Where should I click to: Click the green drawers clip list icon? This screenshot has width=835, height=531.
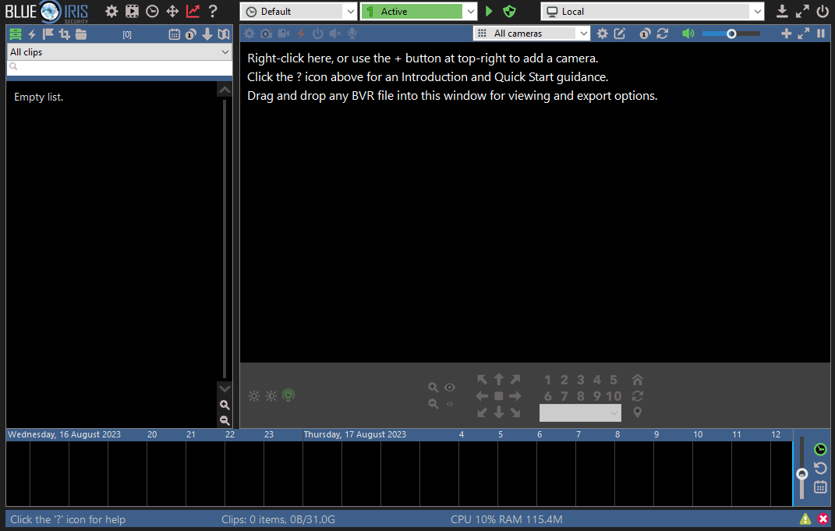click(x=16, y=34)
